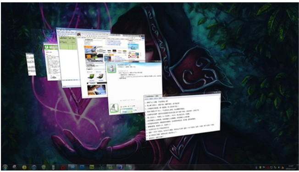299x172 pixels.
Task: Open the Windows Start orb
Action: click(5, 167)
